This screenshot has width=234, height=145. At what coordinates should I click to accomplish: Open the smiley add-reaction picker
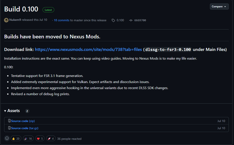tap(7, 138)
